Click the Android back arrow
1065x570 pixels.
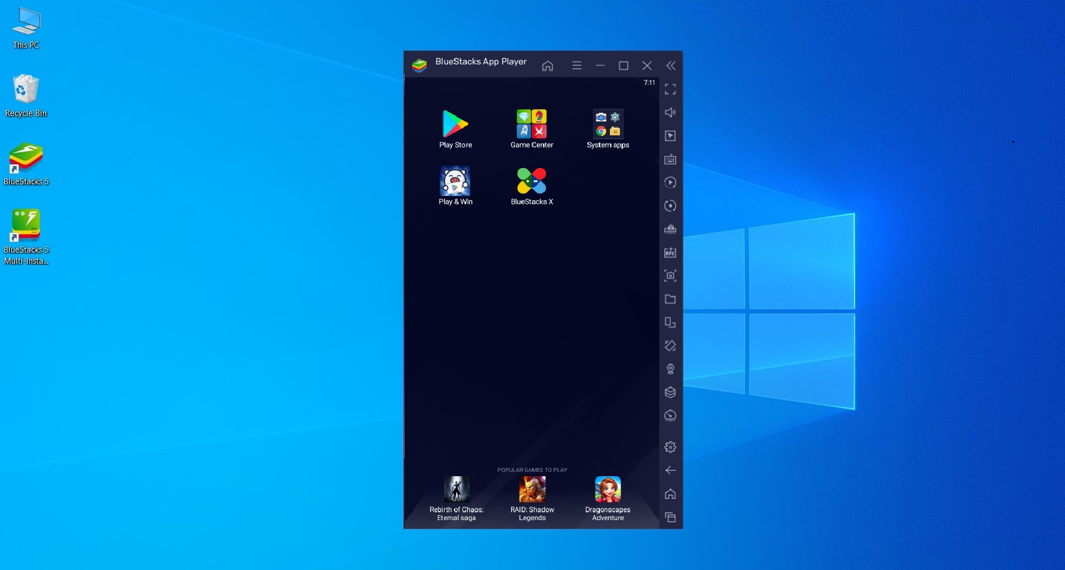coord(670,470)
